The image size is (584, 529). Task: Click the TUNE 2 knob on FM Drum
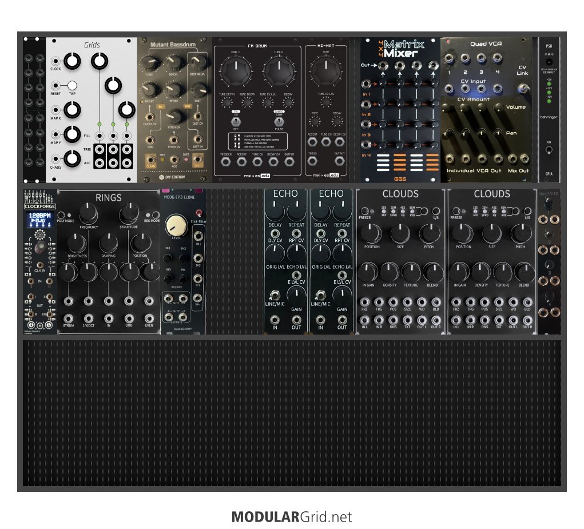(x=278, y=70)
